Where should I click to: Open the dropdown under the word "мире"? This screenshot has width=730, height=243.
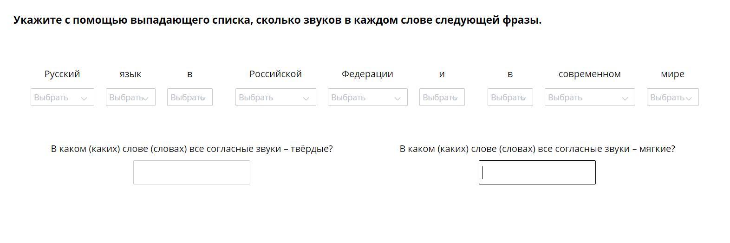(672, 98)
